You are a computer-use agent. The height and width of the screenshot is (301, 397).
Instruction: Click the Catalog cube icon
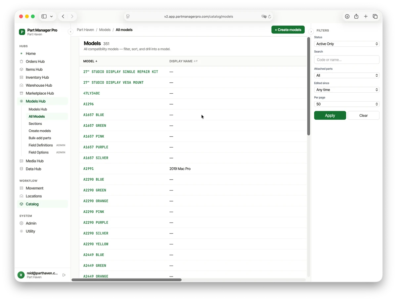coord(22,204)
